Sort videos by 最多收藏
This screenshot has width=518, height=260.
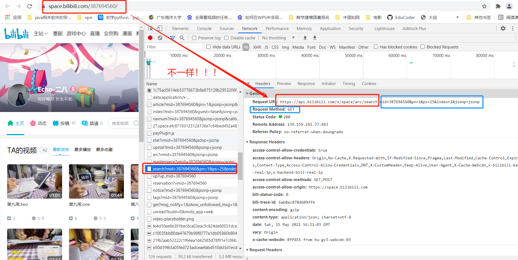point(104,149)
